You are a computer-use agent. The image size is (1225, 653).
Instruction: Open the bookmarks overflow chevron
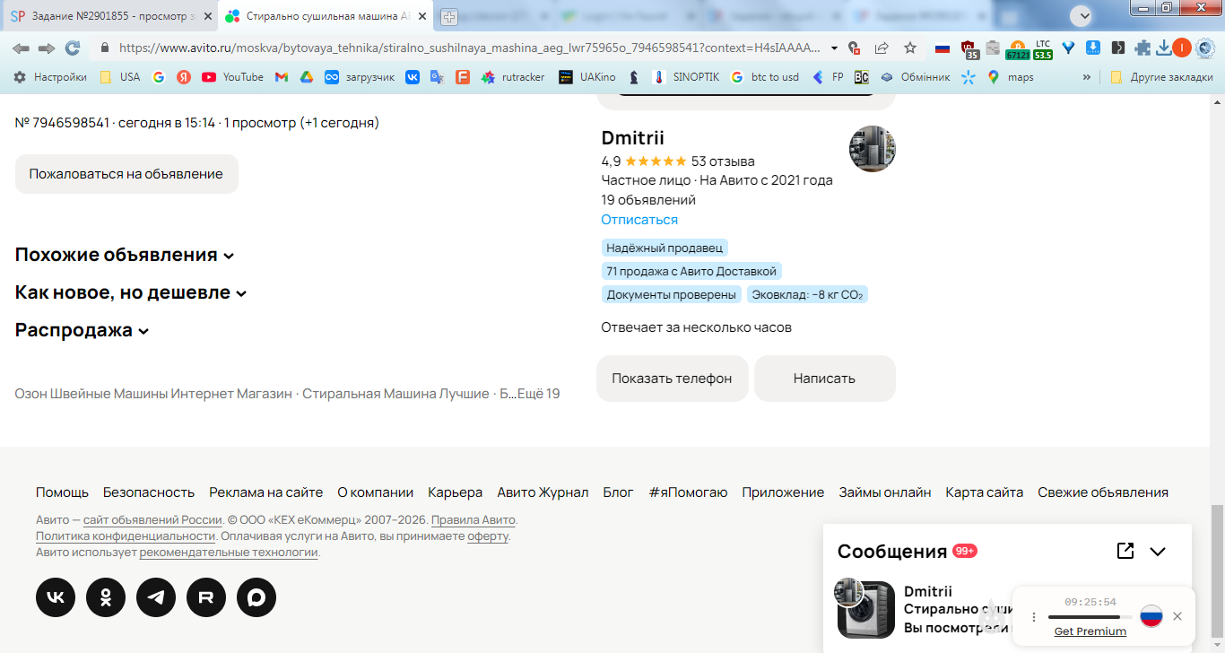point(1087,77)
